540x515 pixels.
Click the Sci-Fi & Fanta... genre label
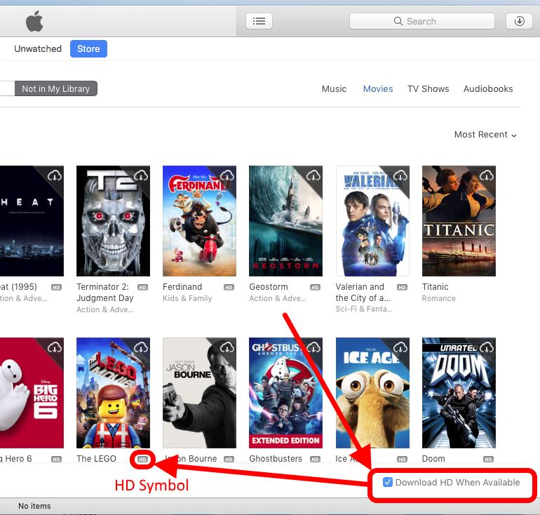tap(364, 309)
